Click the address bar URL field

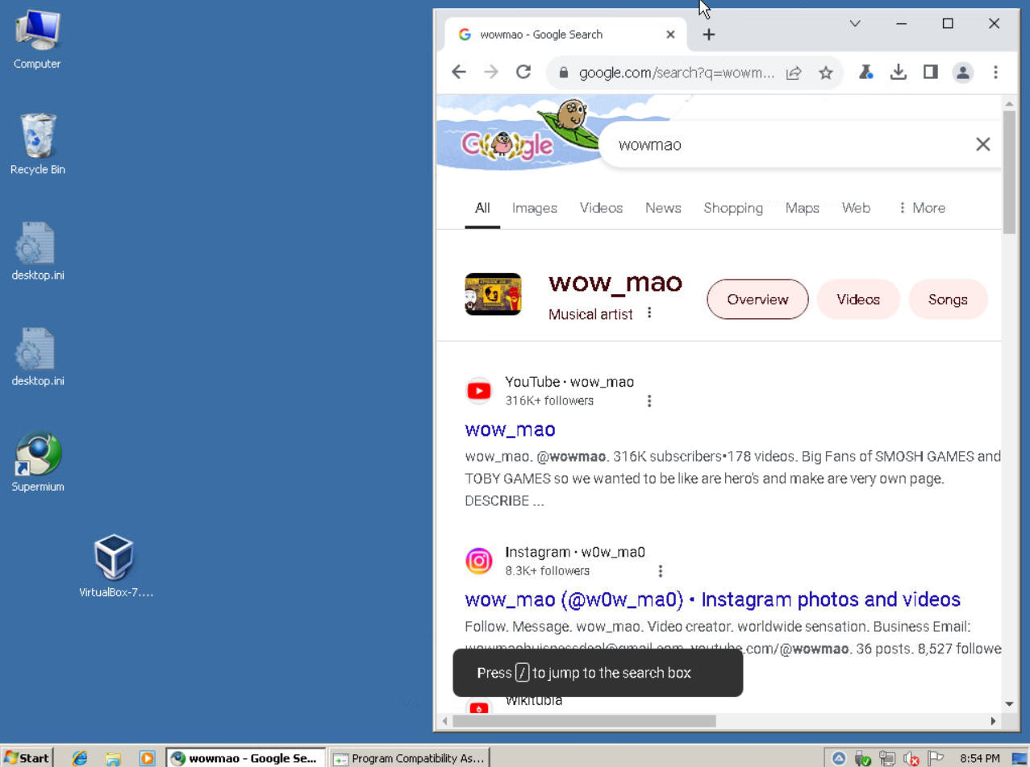tap(677, 73)
